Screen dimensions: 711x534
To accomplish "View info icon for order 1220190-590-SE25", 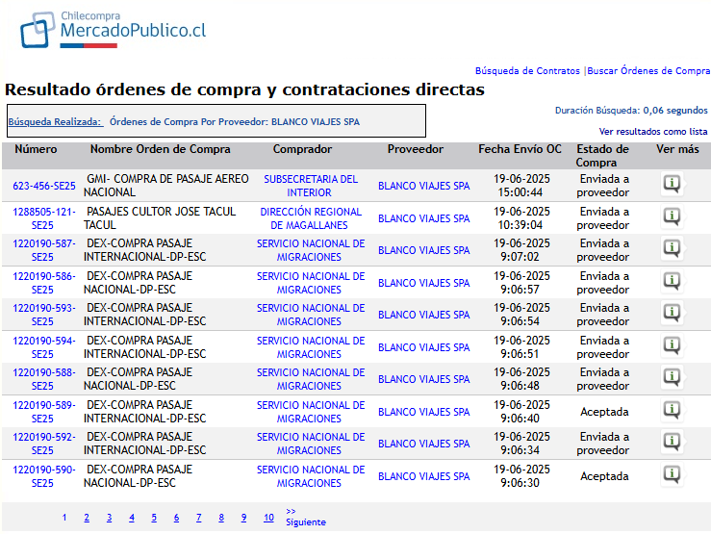I will coord(673,475).
